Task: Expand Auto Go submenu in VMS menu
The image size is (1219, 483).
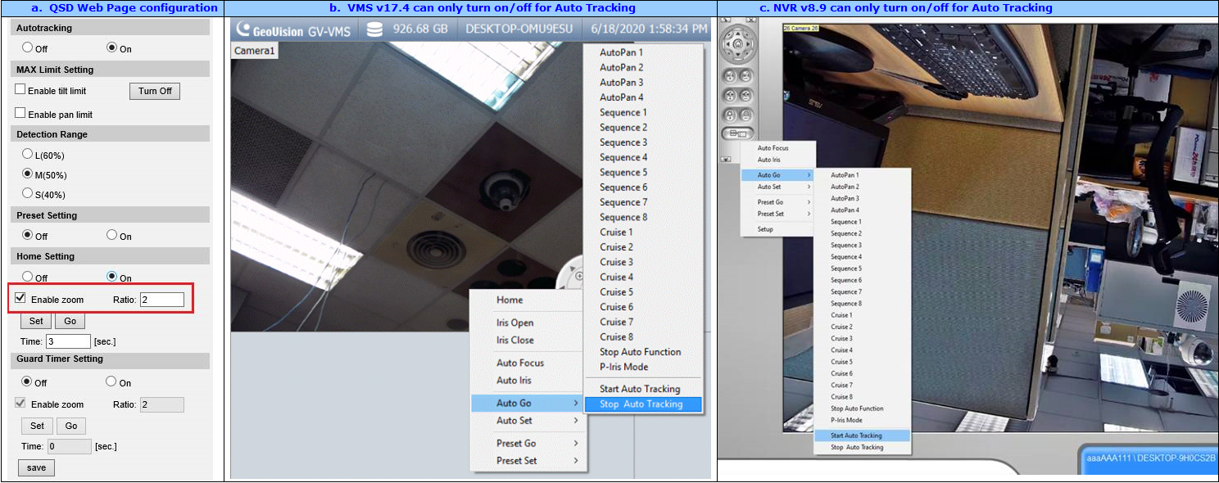Action: (527, 403)
